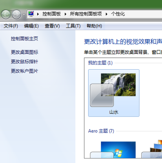Click the Control Panel icon in address bar
The height and width of the screenshot is (163, 162).
(x=31, y=14)
